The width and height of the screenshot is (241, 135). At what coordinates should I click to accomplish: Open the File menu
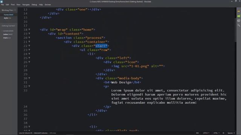tap(2, 5)
